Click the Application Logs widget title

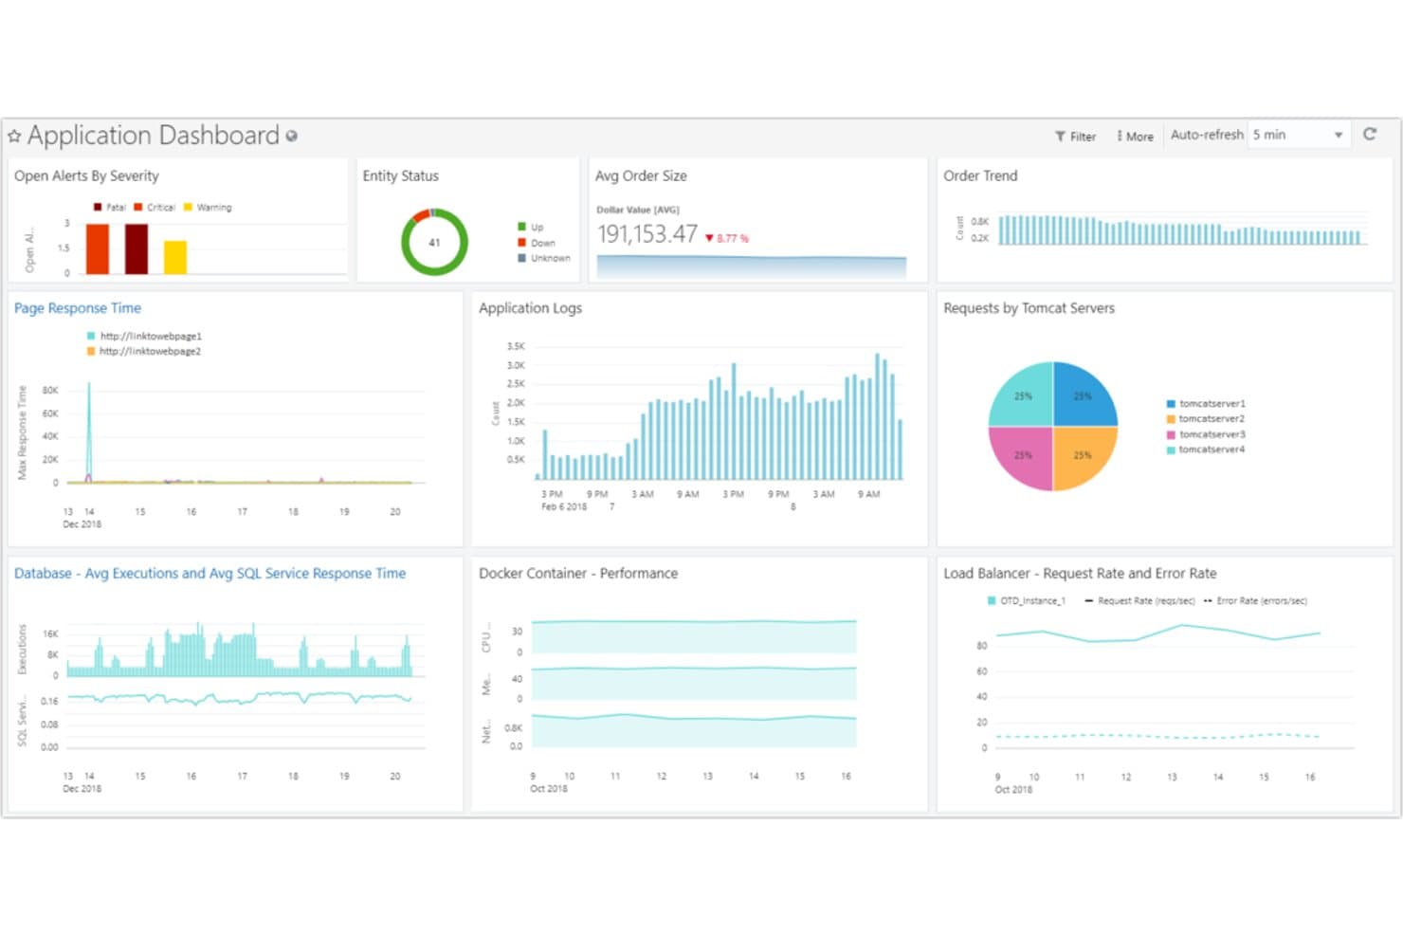(530, 308)
